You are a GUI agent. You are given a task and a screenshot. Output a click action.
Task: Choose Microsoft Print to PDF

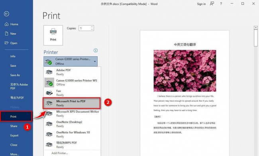pyautogui.click(x=72, y=103)
